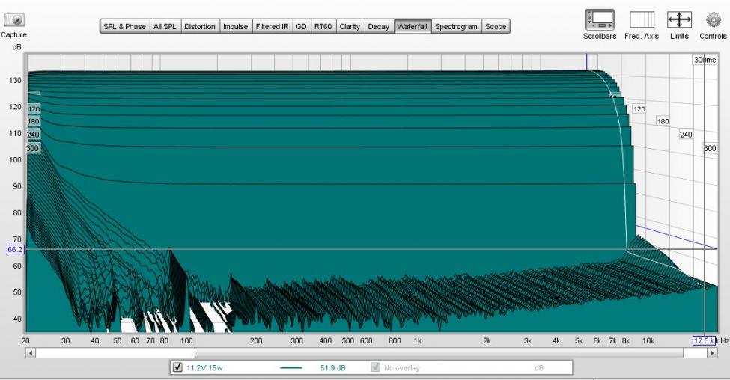Viewport: 730px width, 380px height.
Task: Switch to the SPL & Phase tab
Action: point(124,26)
